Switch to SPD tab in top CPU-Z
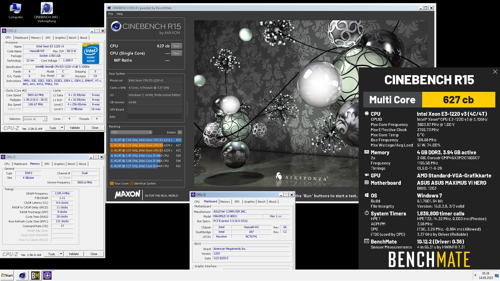 pyautogui.click(x=48, y=38)
